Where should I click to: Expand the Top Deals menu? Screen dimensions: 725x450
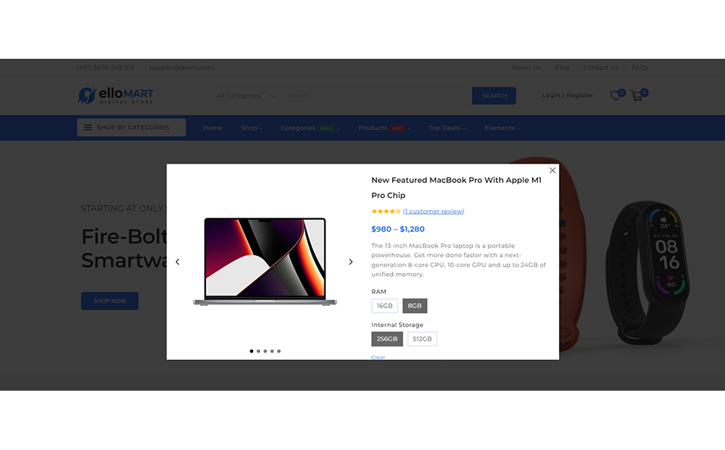[447, 127]
